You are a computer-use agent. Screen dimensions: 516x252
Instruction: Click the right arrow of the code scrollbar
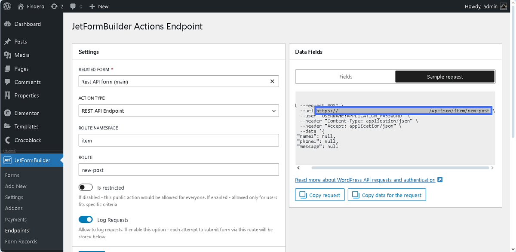click(x=493, y=168)
